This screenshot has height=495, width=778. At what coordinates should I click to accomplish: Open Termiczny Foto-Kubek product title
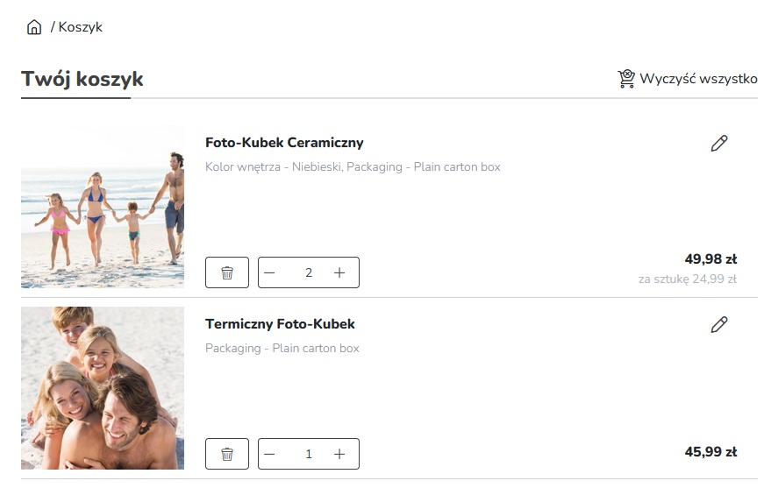coord(280,324)
